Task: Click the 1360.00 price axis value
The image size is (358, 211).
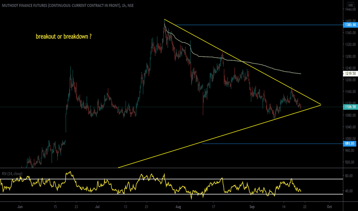Action: 350,33
